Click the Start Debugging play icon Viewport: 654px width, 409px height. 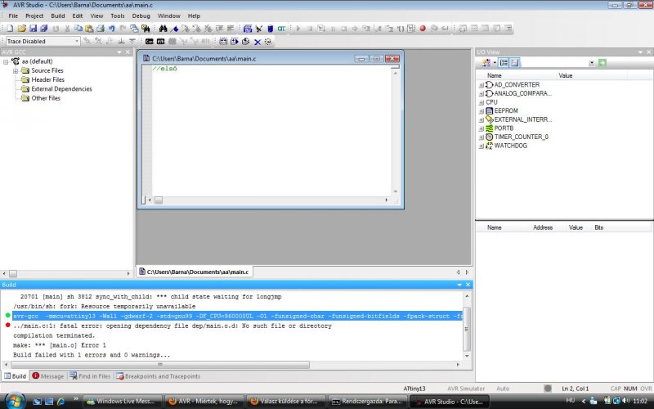pyautogui.click(x=298, y=29)
